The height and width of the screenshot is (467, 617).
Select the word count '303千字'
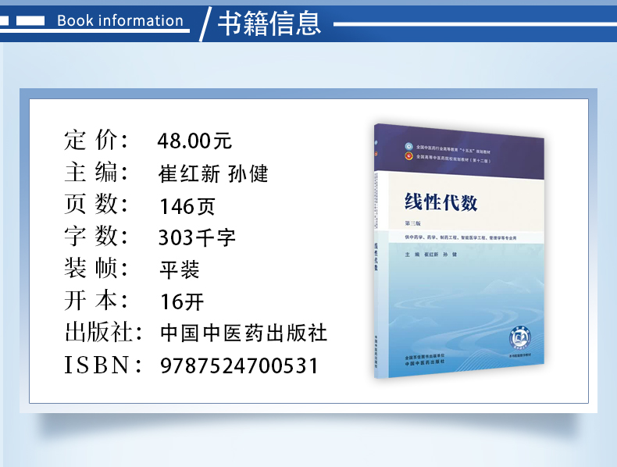coord(197,237)
